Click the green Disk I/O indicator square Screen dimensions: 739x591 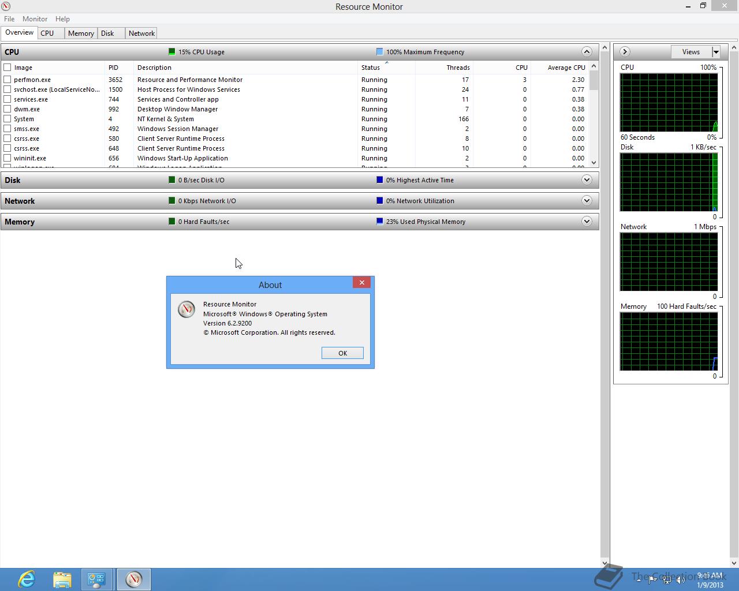(x=171, y=179)
